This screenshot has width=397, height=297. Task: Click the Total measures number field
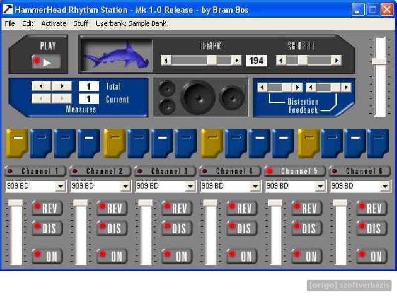pos(89,86)
